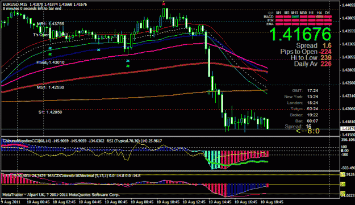
Task: Click the Spread 1.6 readout
Action: click(x=314, y=45)
